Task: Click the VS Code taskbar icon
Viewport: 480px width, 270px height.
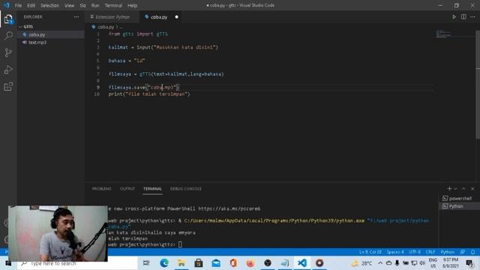Action: click(x=302, y=263)
